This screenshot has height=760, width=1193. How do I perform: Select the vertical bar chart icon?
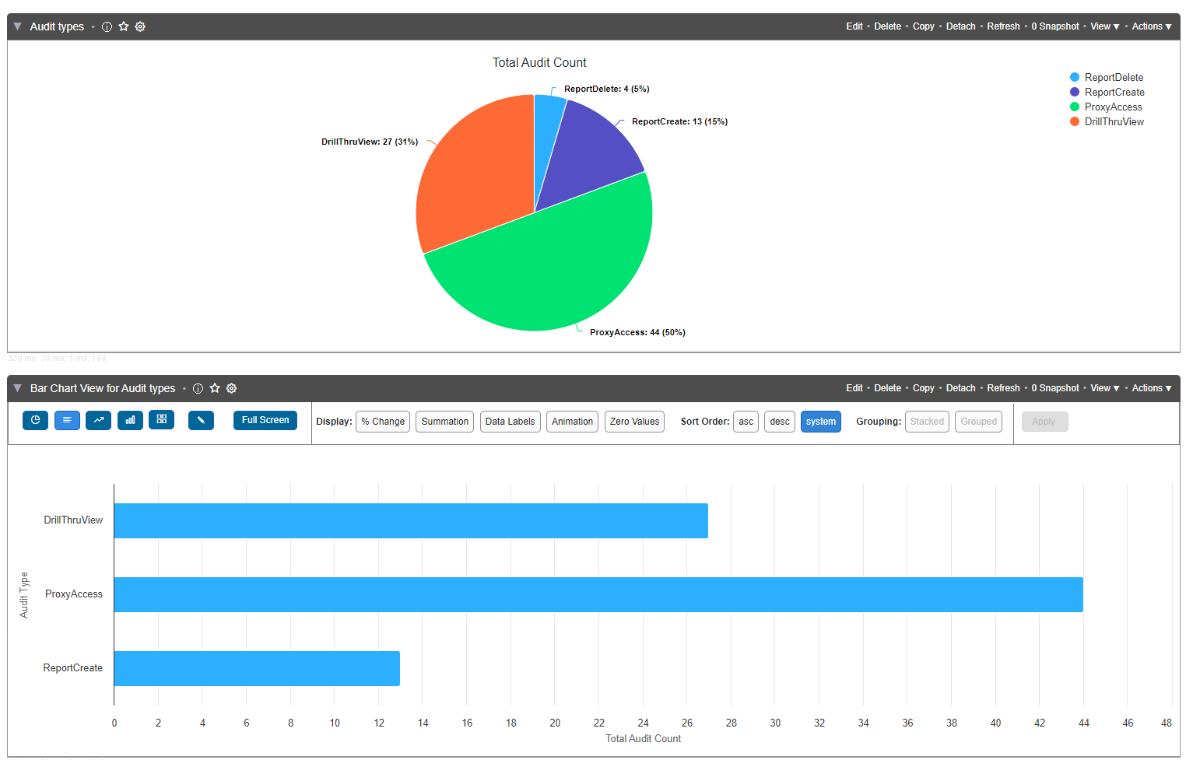click(130, 420)
